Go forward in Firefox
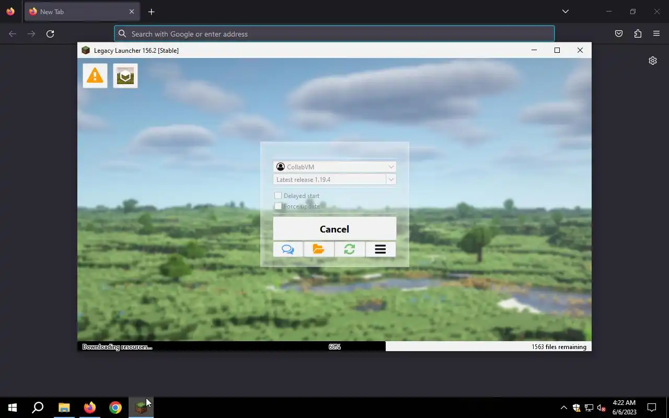Viewport: 669px width, 418px height. (31, 34)
